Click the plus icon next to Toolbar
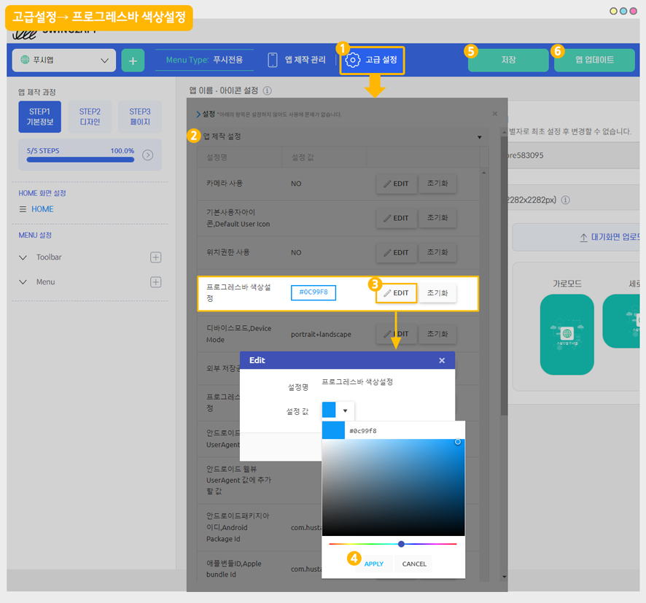Screen dimensions: 646x603 point(155,257)
